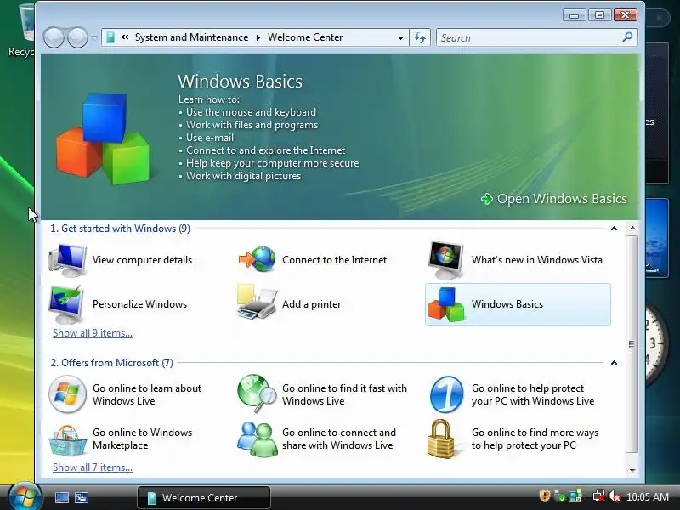
Task: Open the address bar history dropdown arrow
Action: pyautogui.click(x=400, y=37)
